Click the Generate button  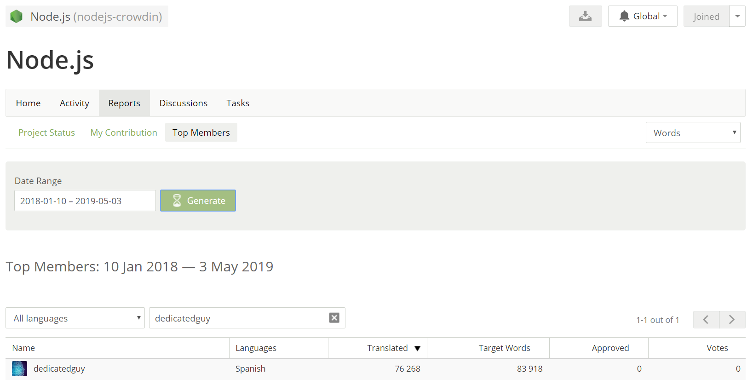coord(198,201)
